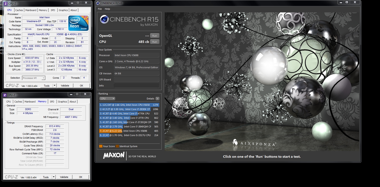Viewport: 380px width, 187px height.
Task: Click the GFX Board field
Action: 137,79
